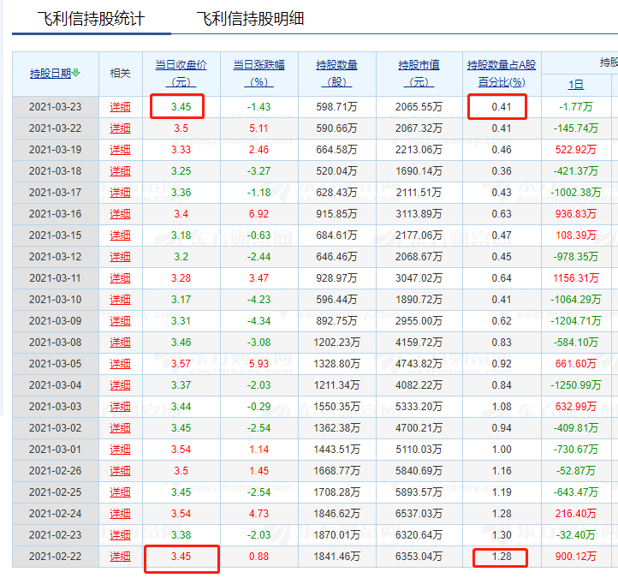Select market value 6537.03万

click(x=419, y=514)
